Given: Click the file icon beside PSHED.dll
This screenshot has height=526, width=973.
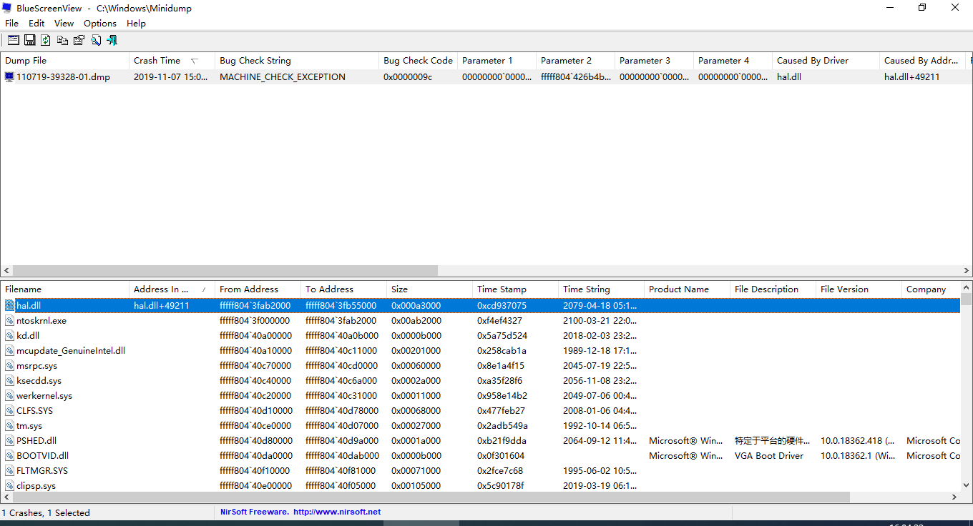Looking at the screenshot, I should pos(10,440).
